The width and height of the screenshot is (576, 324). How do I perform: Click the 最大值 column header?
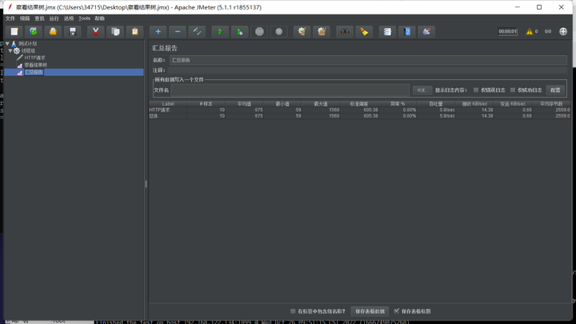click(321, 104)
